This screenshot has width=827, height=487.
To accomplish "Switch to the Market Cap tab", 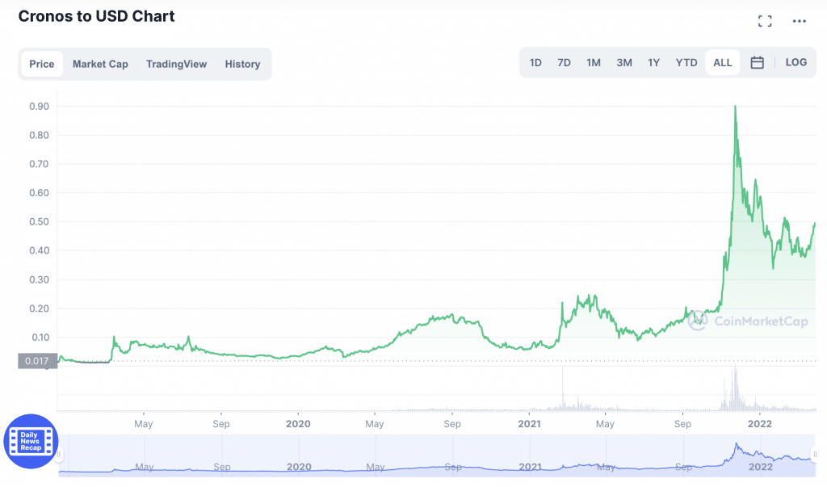I will coord(100,64).
